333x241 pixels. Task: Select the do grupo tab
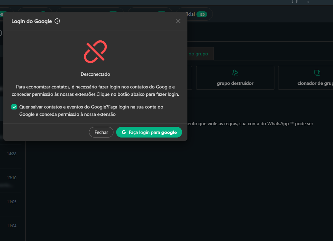click(200, 54)
